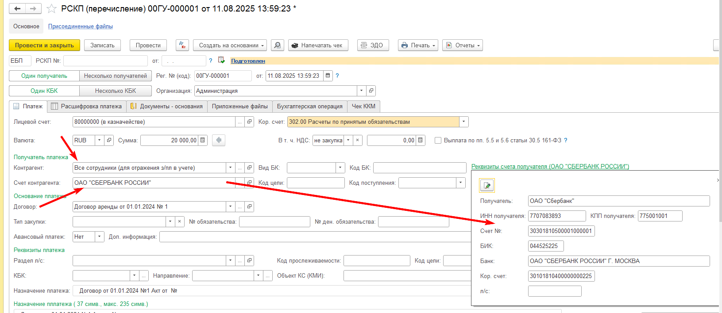This screenshot has width=722, height=313.
Task: Open the Дт/Кт accounting entries icon
Action: (x=182, y=45)
